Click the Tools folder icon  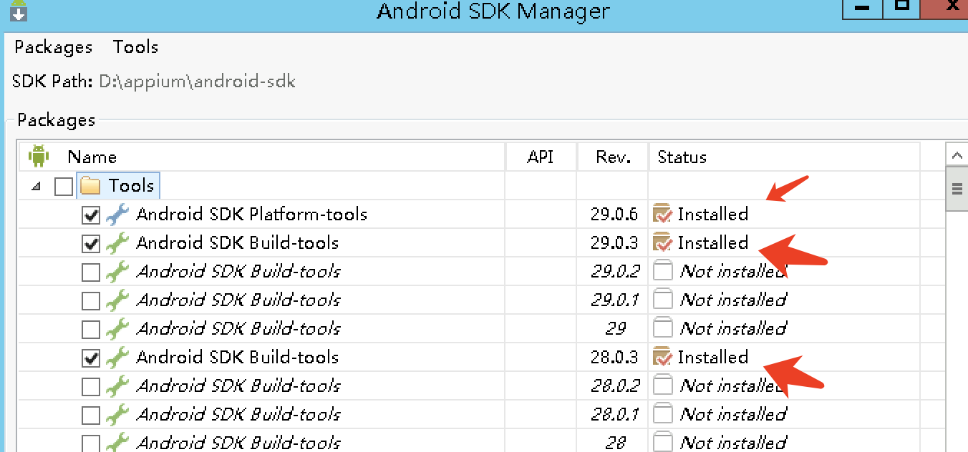pyautogui.click(x=90, y=186)
